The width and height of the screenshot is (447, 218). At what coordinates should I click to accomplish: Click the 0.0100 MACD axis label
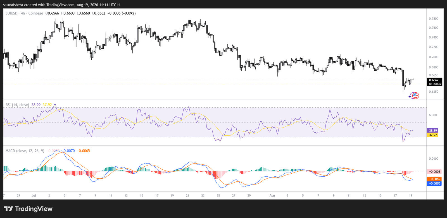pyautogui.click(x=434, y=159)
